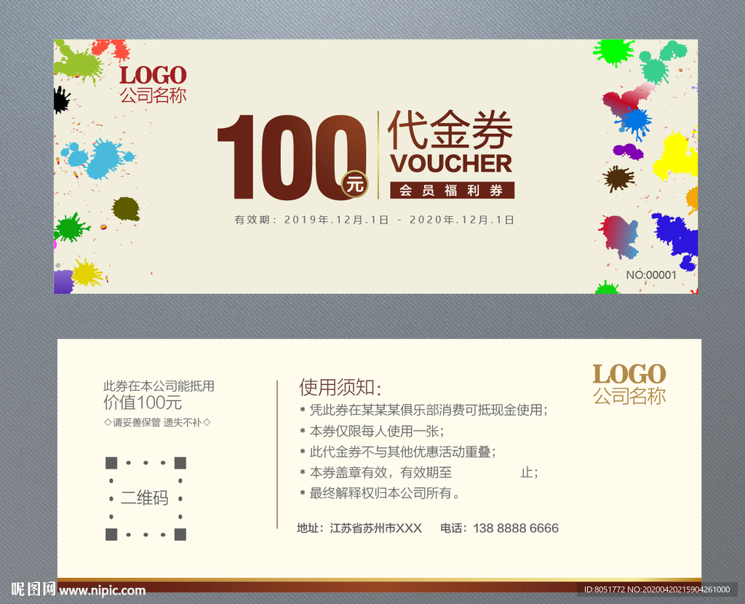This screenshot has height=604, width=745.
Task: Click 请妥善保管 遗失不补 notice
Action: pyautogui.click(x=157, y=423)
